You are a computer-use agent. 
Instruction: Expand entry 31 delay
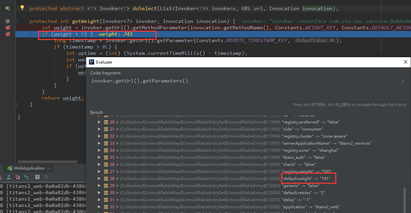point(99,200)
